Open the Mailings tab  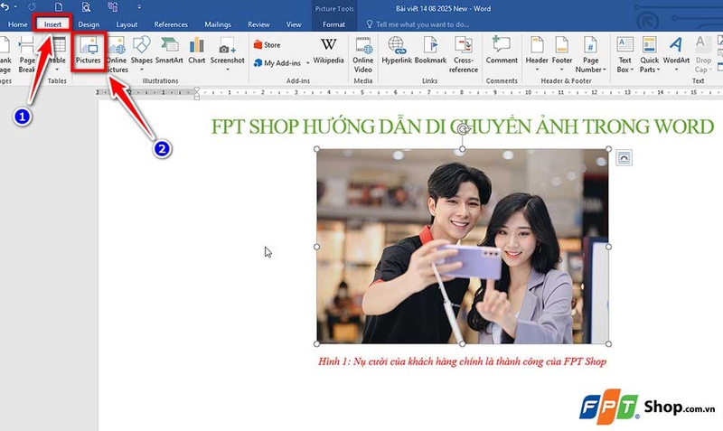coord(218,24)
